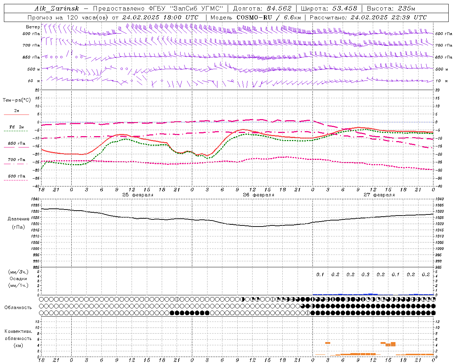Click the Тем-ра(°C) temperature axis label
Image resolution: width=454 pixels, height=363 pixels.
(x=17, y=100)
